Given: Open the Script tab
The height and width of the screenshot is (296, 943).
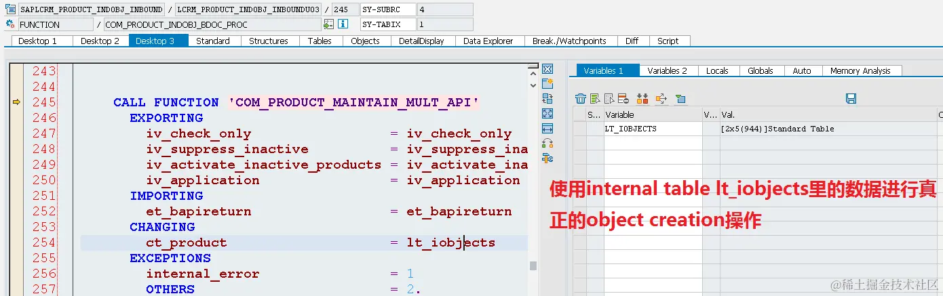Looking at the screenshot, I should (668, 41).
